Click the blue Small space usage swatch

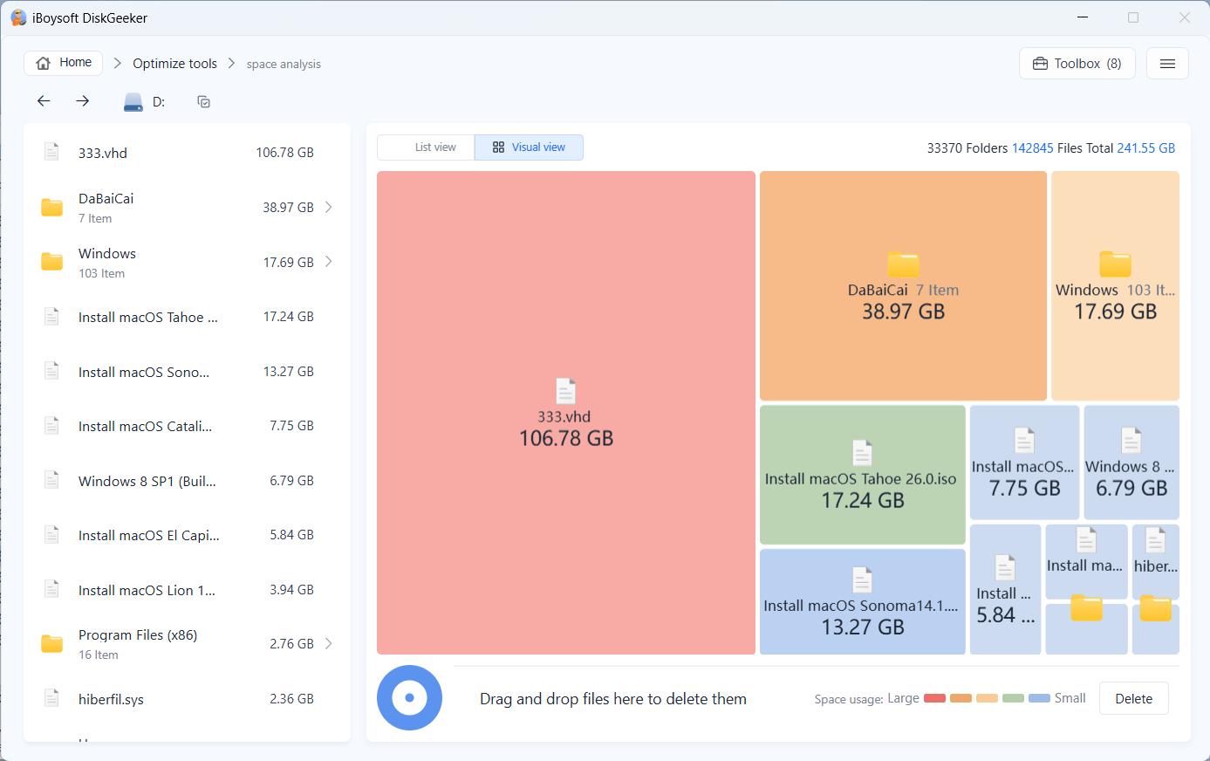1039,698
